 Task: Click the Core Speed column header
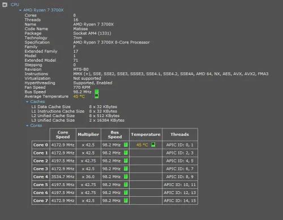(x=63, y=135)
